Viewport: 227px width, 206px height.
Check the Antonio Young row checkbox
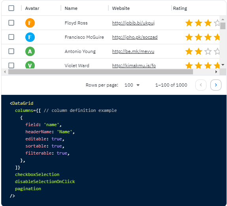click(x=11, y=51)
